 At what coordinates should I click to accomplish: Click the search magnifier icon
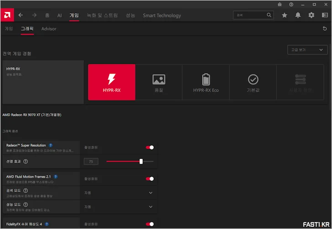[x=269, y=15]
